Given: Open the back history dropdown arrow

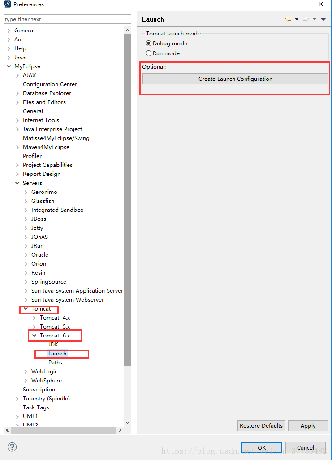Looking at the screenshot, I should [297, 19].
